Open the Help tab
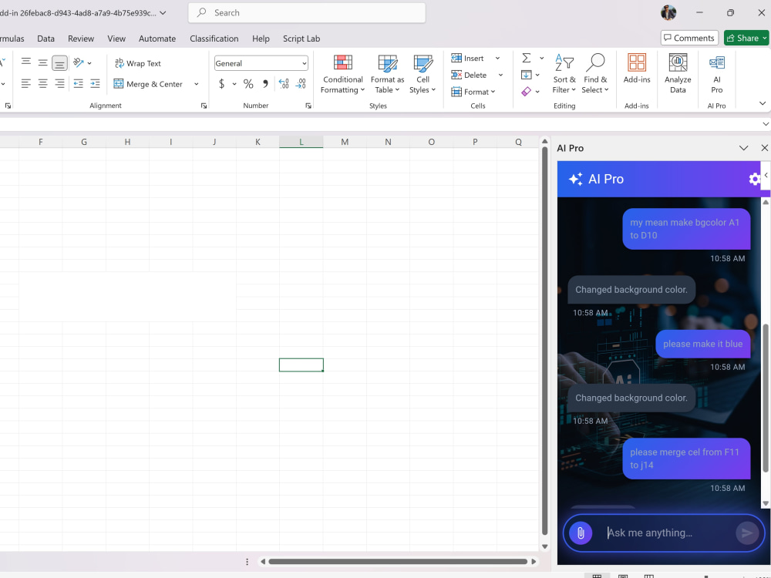Image resolution: width=771 pixels, height=578 pixels. [x=261, y=39]
